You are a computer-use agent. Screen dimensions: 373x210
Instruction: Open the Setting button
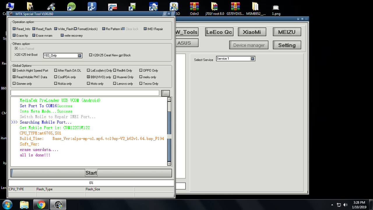[287, 45]
